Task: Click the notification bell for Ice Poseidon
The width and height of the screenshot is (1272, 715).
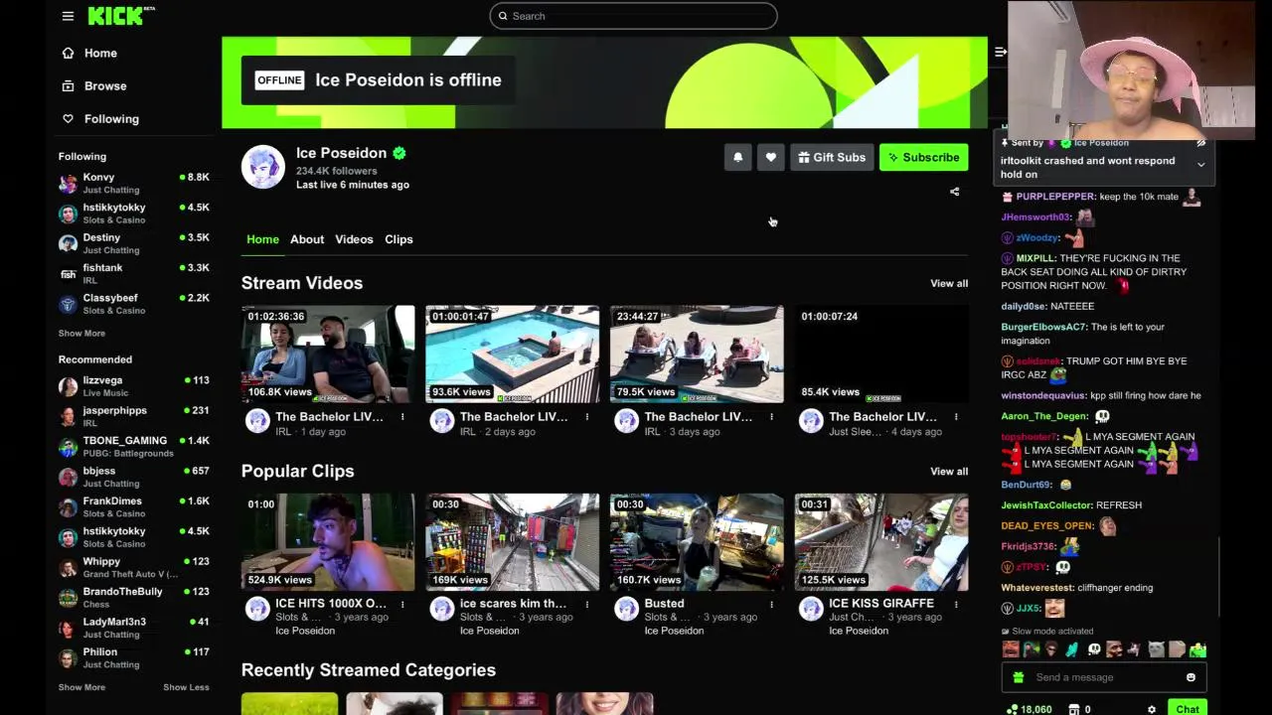Action: [737, 157]
